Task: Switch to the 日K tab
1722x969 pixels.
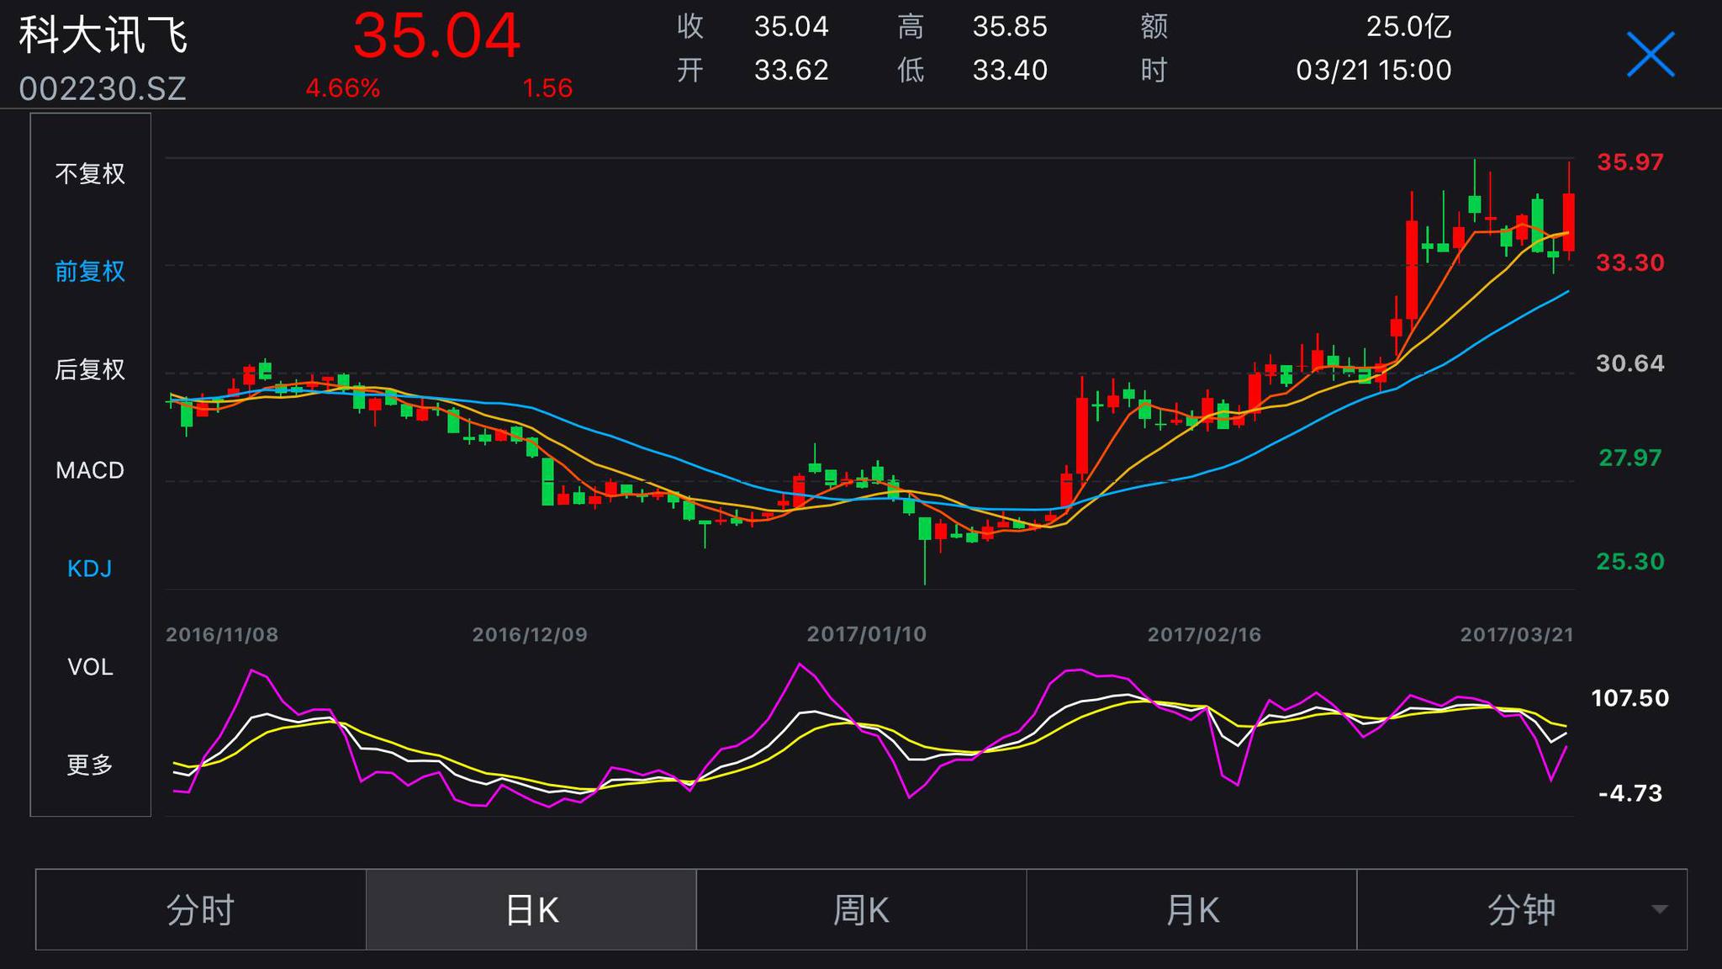Action: tap(531, 909)
